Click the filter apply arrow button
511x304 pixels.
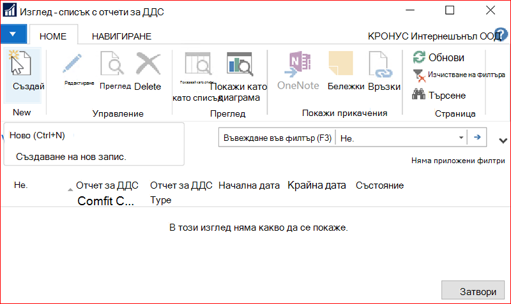click(477, 137)
